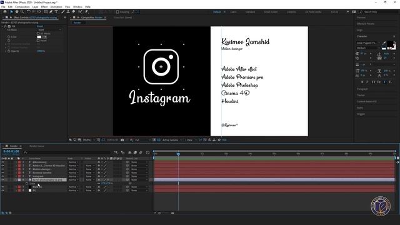Open the Parent dropdown for the Instagram layer
Screen dimensions: 400x225
pos(139,176)
